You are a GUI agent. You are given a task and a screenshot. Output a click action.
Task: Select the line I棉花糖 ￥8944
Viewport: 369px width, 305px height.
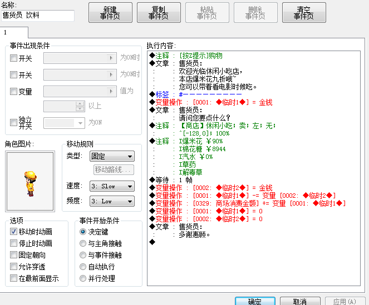(x=254, y=149)
